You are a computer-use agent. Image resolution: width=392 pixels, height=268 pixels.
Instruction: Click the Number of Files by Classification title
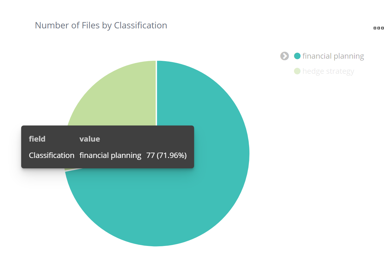(x=101, y=25)
